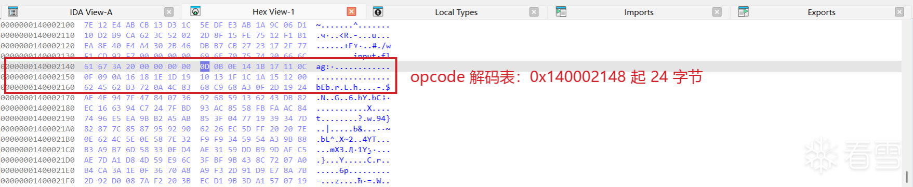Viewport: 913px width, 187px height.
Task: Click address 00000001400021B0
Action: coord(38,139)
